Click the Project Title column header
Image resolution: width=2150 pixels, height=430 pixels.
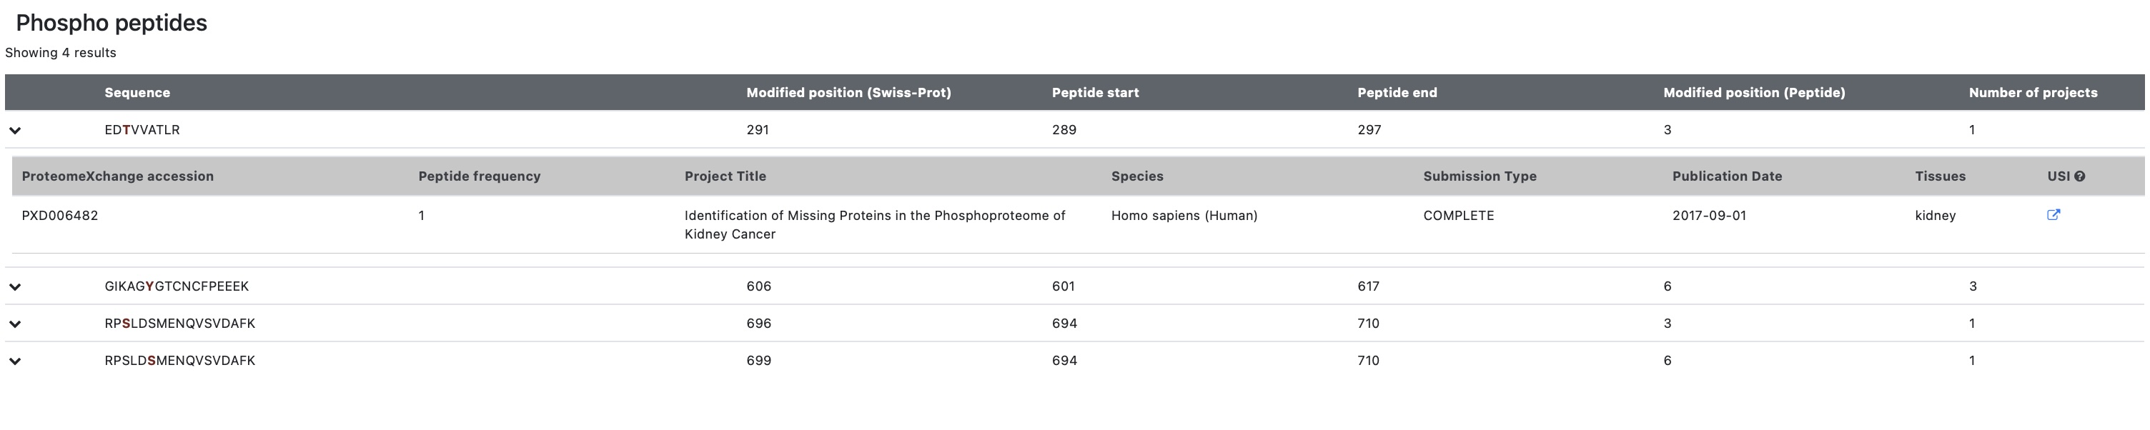click(725, 176)
